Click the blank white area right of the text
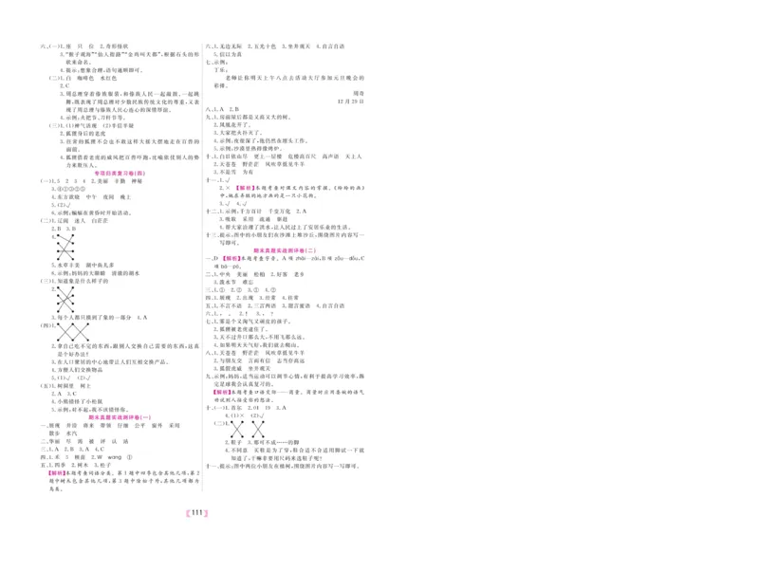This screenshot has width=759, height=571. coord(569,285)
